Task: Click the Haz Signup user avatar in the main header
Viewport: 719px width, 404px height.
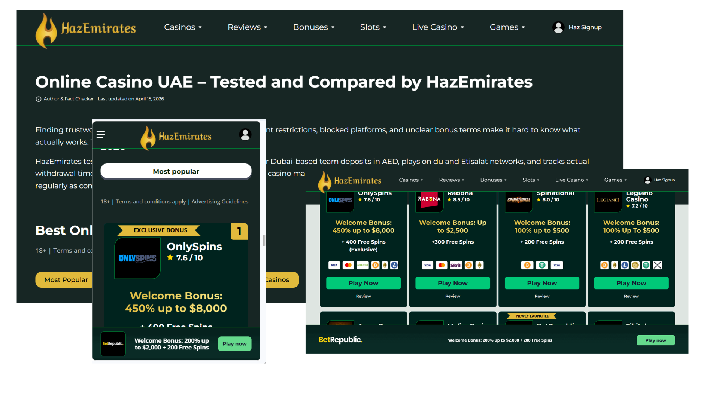Action: (558, 27)
